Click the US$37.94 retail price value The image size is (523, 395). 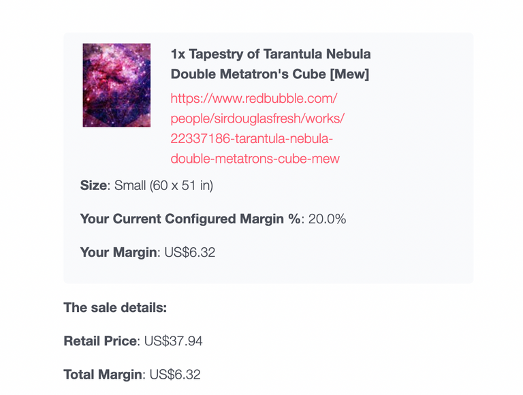[x=173, y=341]
